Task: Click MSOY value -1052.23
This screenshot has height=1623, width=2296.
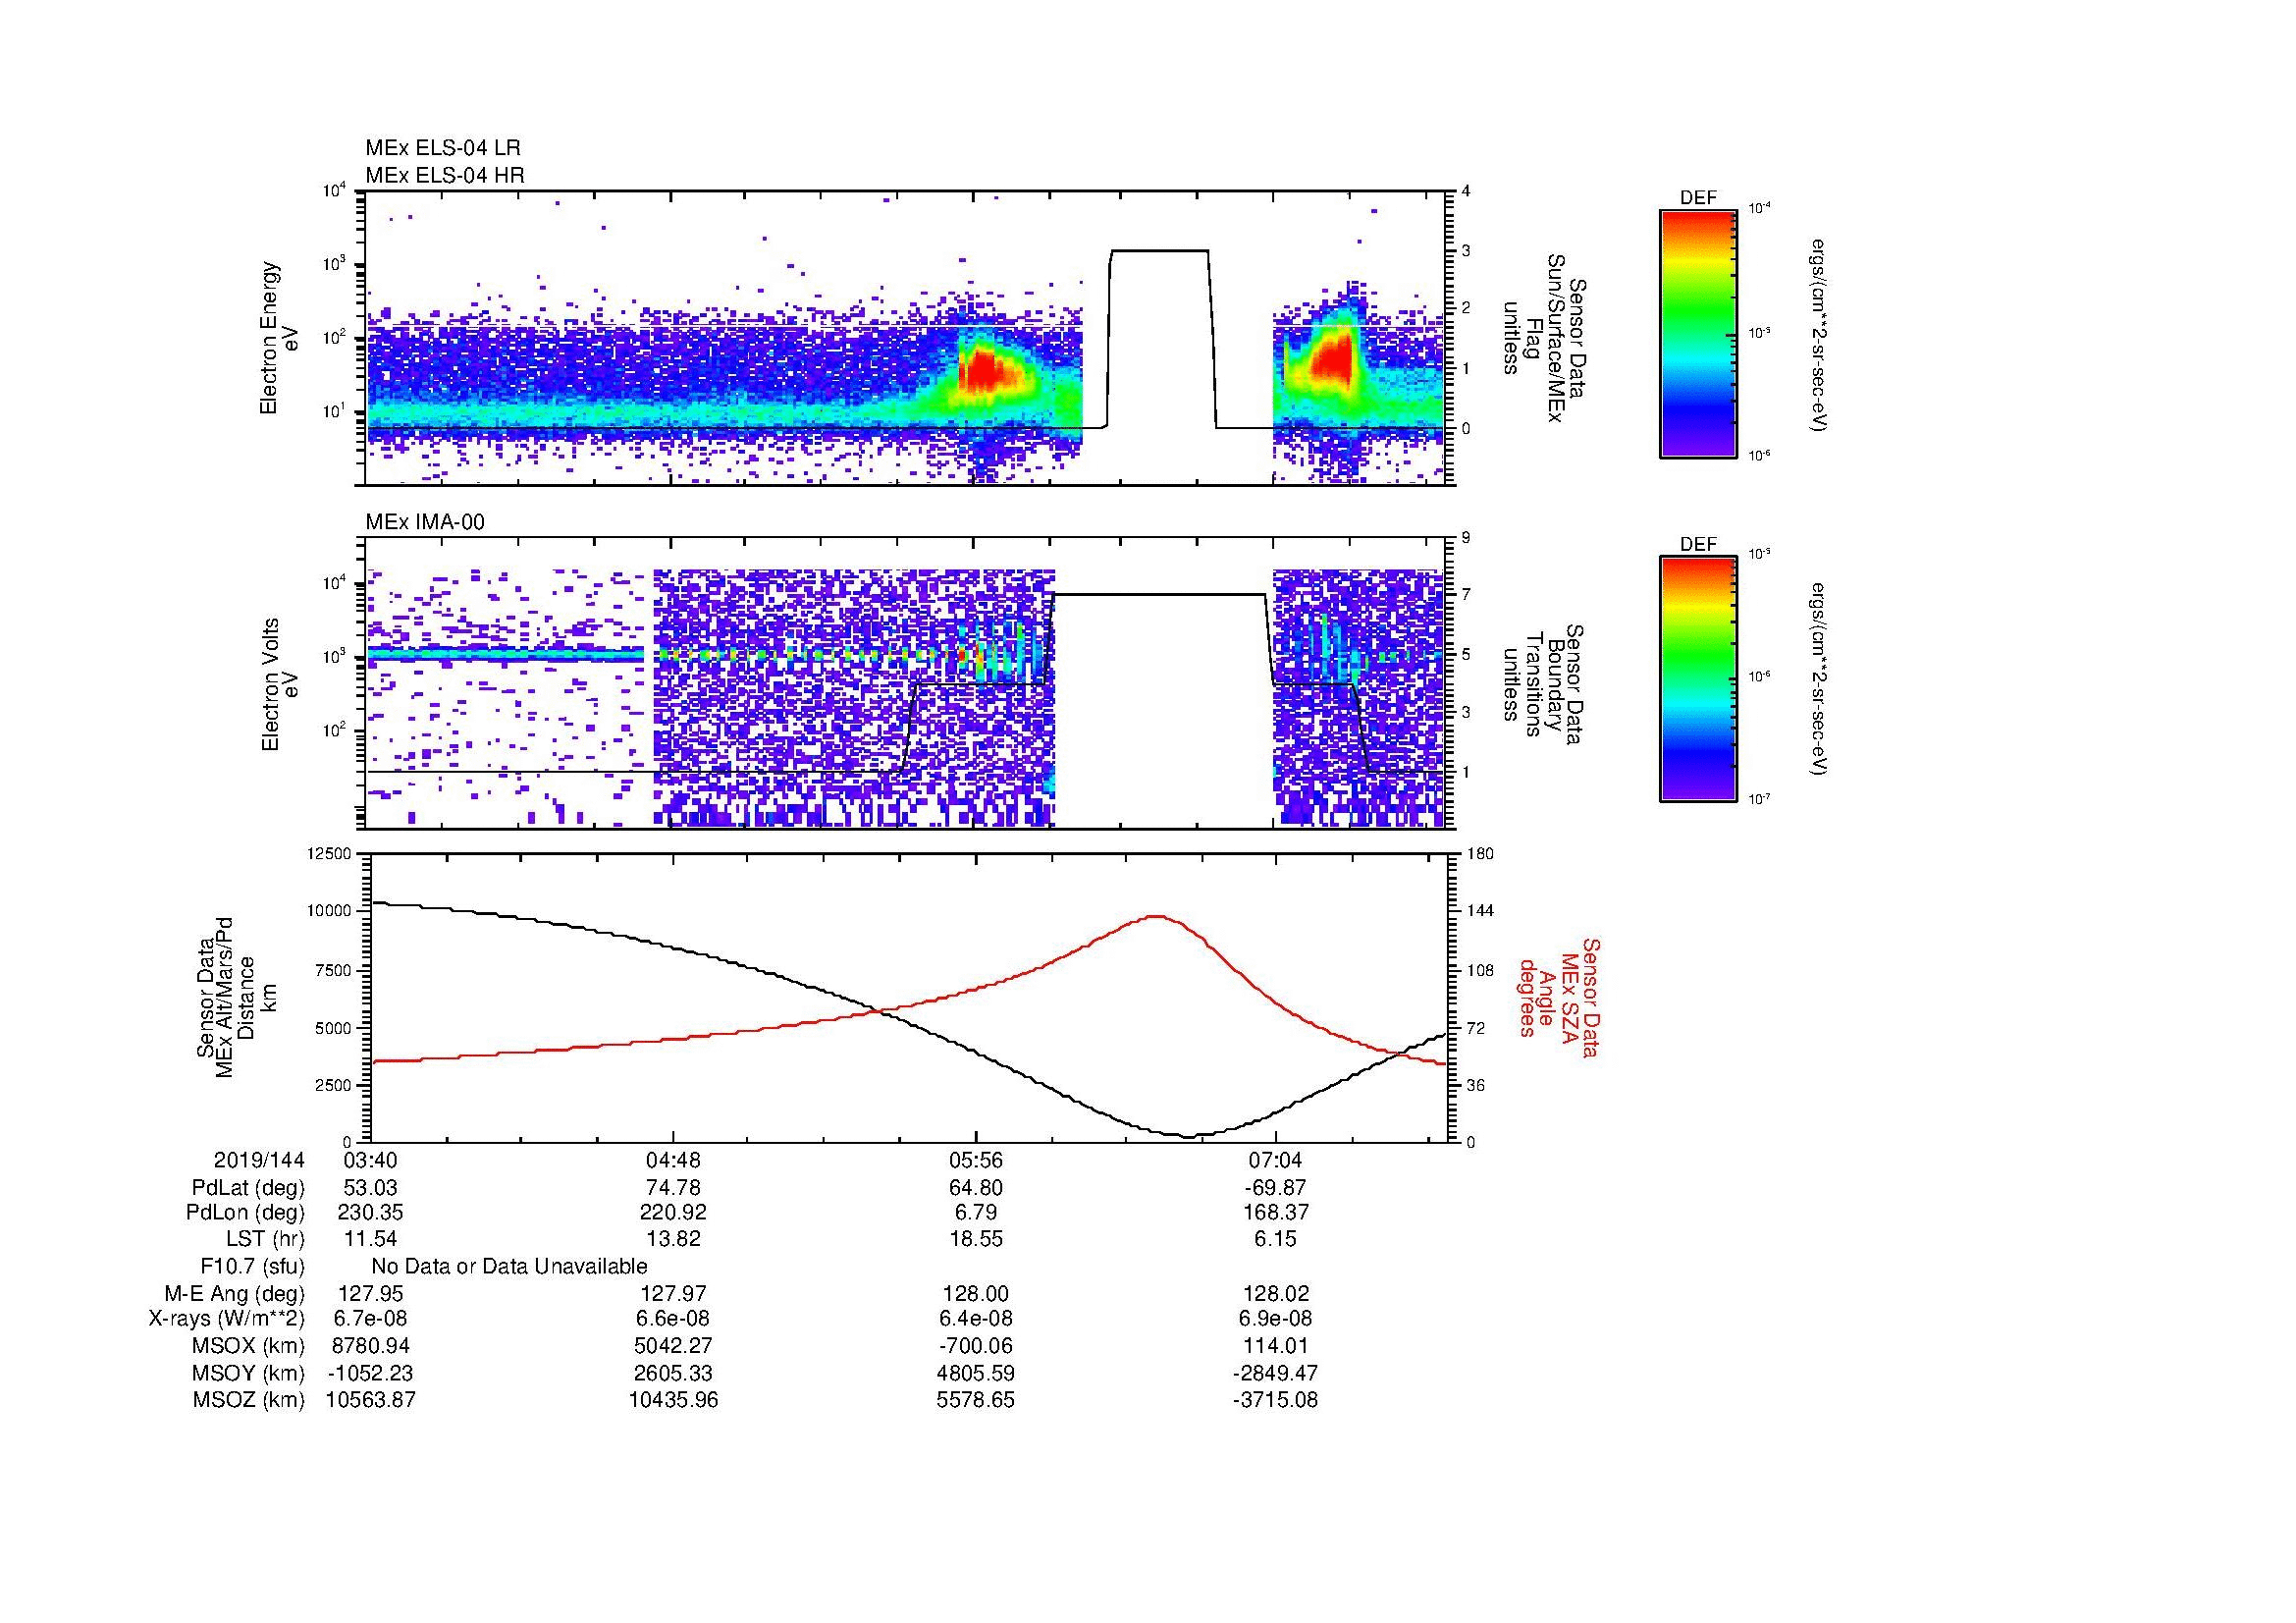Action: click(x=371, y=1373)
